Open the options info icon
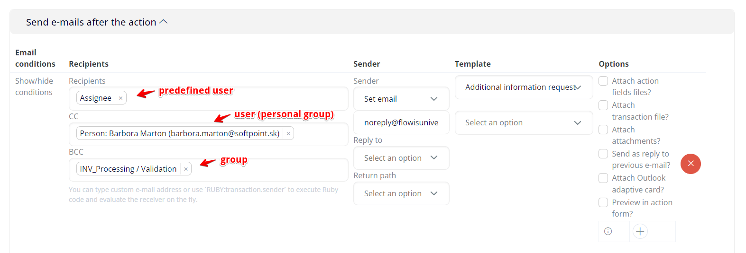 [x=608, y=231]
